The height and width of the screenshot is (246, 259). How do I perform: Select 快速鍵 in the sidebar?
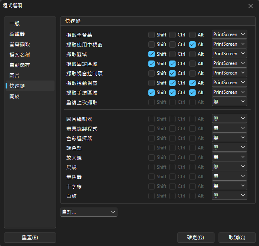(x=30, y=86)
